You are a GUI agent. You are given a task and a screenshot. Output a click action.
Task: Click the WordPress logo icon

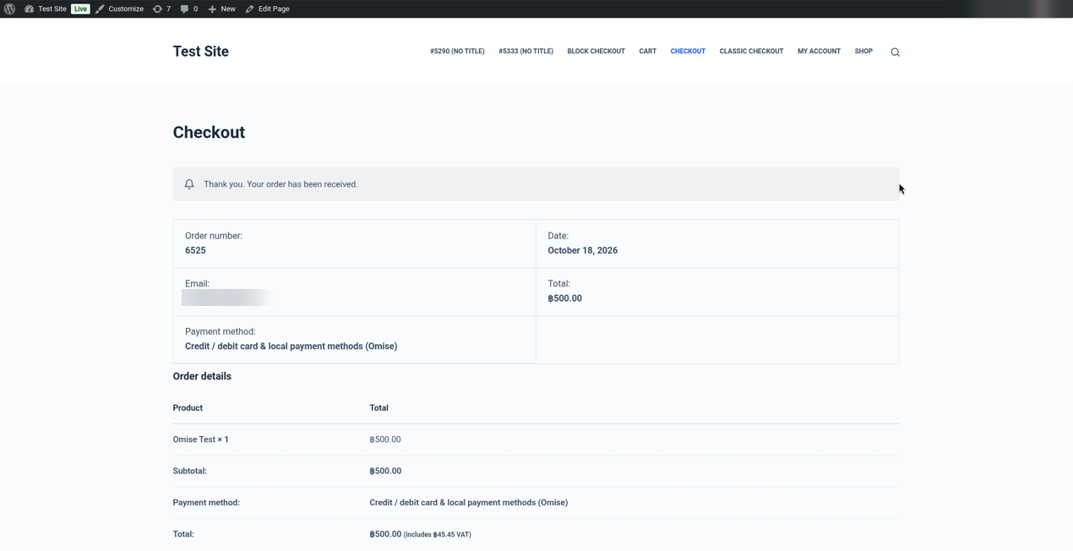(9, 8)
